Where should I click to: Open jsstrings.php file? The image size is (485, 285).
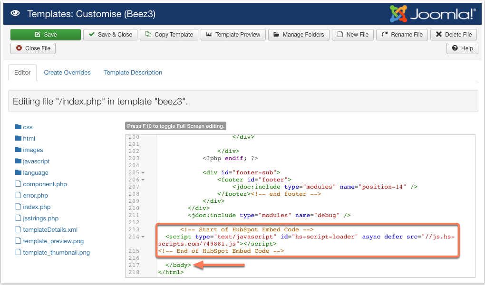(40, 218)
